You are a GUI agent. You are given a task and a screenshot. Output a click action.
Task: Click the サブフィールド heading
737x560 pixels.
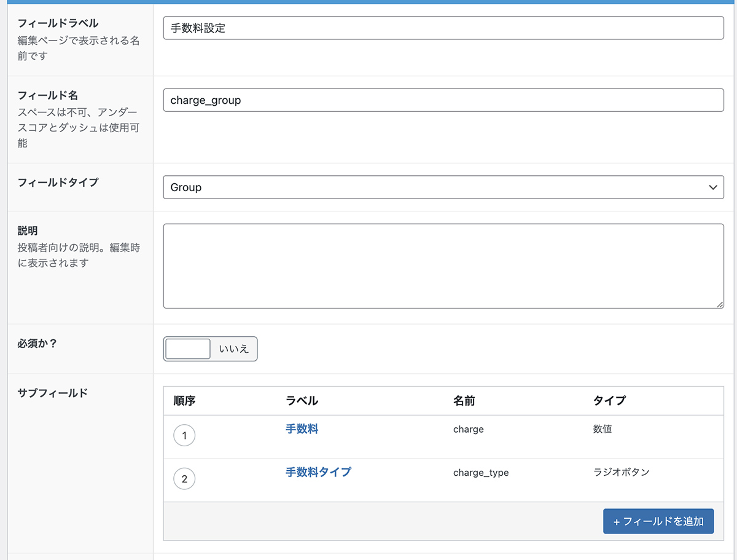(53, 393)
